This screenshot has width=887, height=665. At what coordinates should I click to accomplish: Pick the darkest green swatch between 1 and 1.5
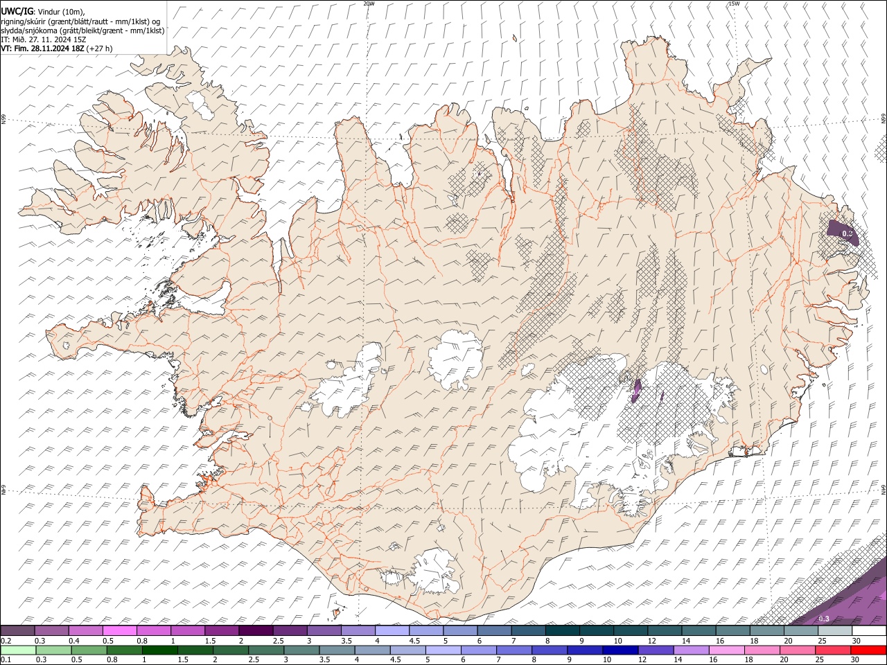(161, 650)
